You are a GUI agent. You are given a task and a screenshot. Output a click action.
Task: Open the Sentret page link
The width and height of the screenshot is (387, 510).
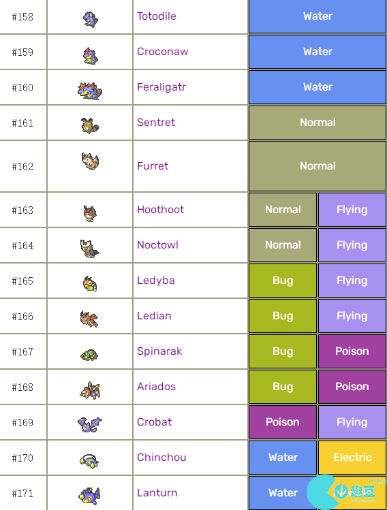click(x=156, y=123)
